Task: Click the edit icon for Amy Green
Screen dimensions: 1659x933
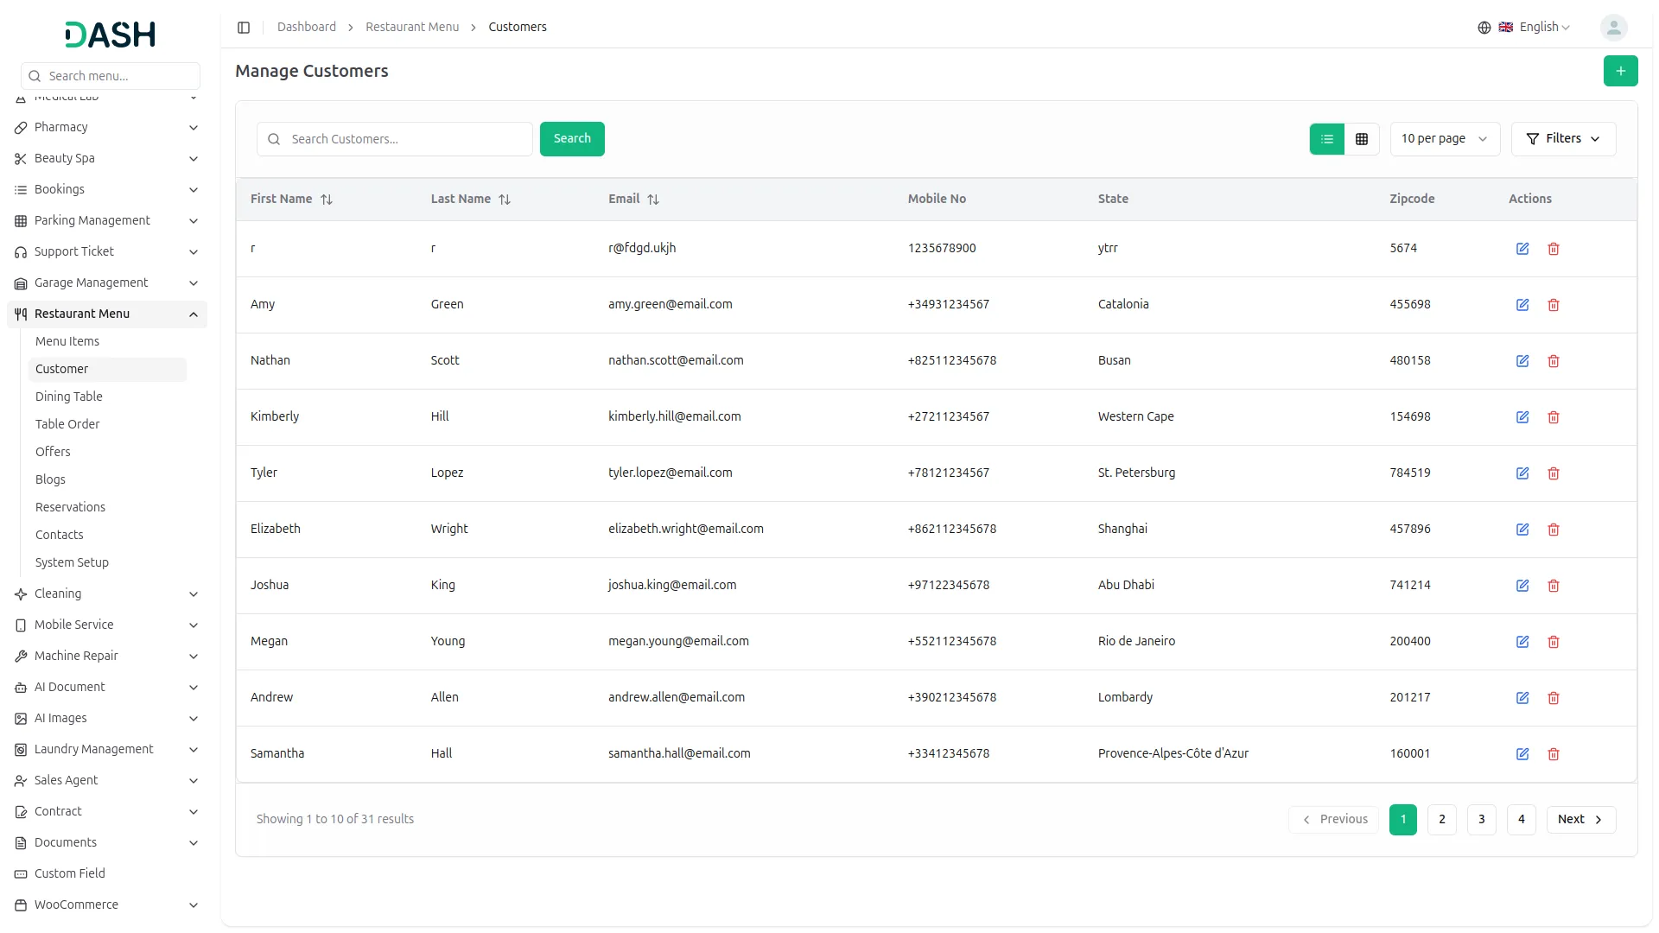Action: (x=1522, y=305)
